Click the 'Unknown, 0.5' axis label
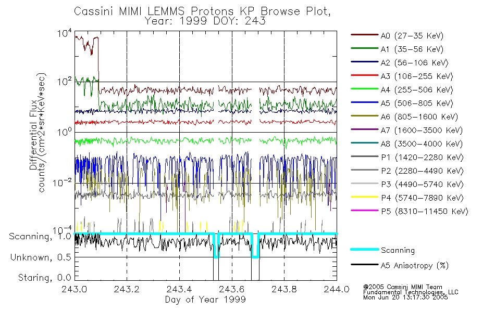The image size is (495, 312). pyautogui.click(x=41, y=257)
